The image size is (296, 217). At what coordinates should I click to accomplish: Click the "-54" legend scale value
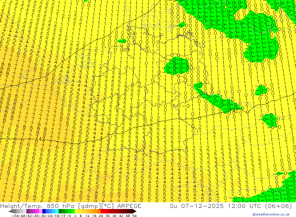coord(15,216)
